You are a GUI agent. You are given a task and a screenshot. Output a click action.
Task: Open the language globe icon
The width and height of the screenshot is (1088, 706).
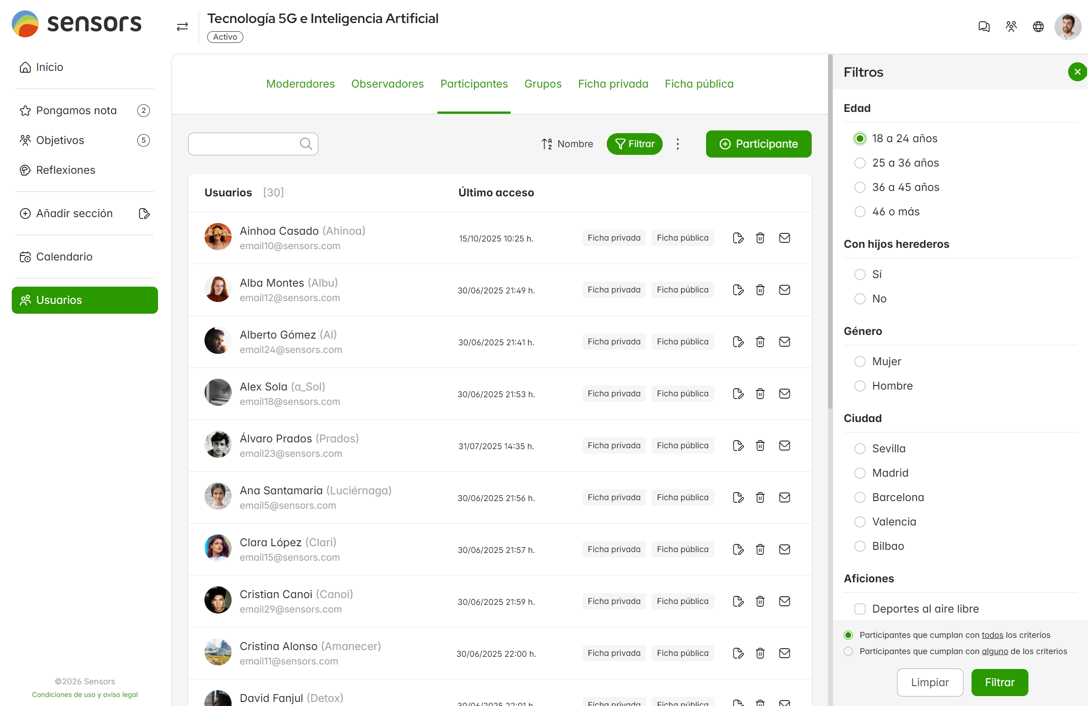(1038, 27)
